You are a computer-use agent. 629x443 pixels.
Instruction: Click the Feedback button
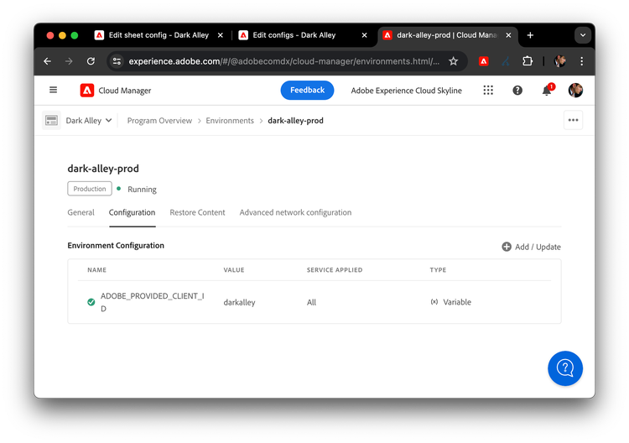click(307, 91)
